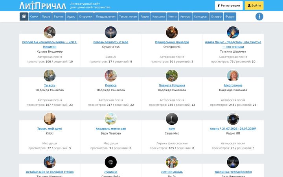This screenshot has height=177, width=283.
Task: Open 'Алиса Лацис - Представь, что счастье' link
Action: tap(233, 44)
